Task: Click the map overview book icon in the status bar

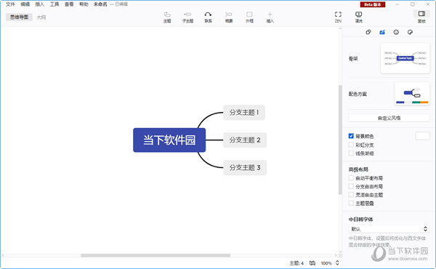Action: 312,263
